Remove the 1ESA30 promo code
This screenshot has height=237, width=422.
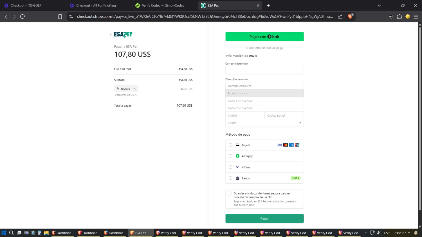coord(134,89)
